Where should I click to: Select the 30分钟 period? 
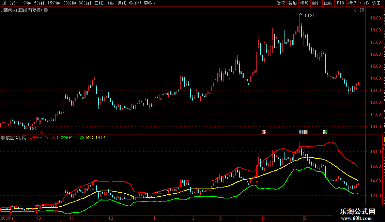click(69, 3)
